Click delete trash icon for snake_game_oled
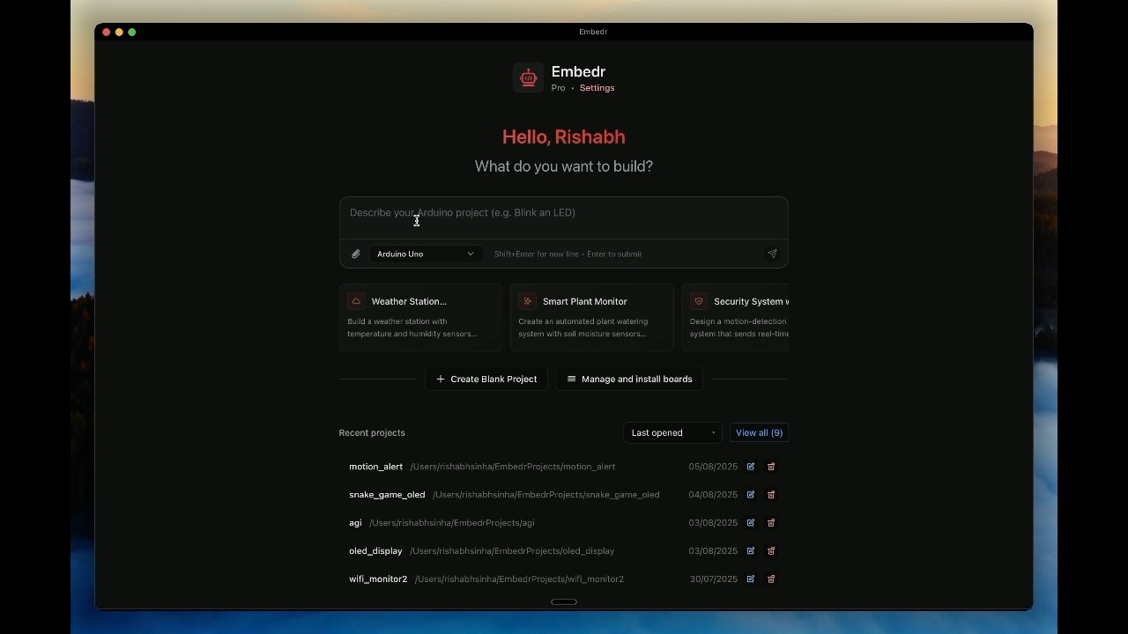This screenshot has width=1128, height=634. click(771, 495)
